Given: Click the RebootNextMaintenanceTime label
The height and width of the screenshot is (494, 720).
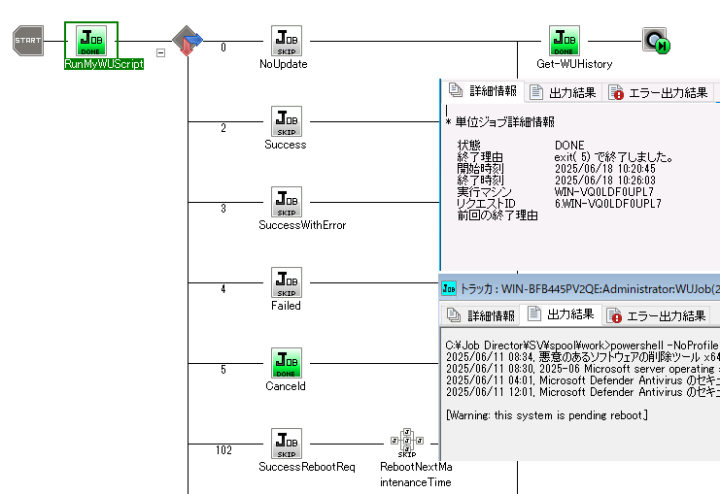Looking at the screenshot, I should pyautogui.click(x=416, y=475).
